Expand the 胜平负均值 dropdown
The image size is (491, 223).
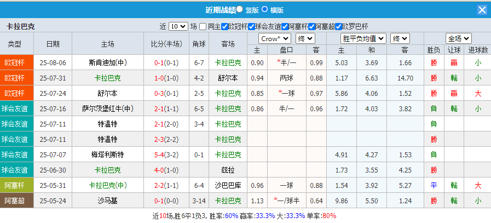(364, 38)
